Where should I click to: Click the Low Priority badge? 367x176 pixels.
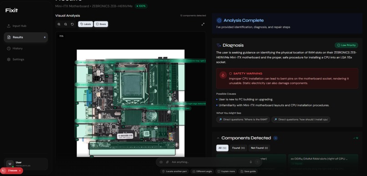pos(346,45)
